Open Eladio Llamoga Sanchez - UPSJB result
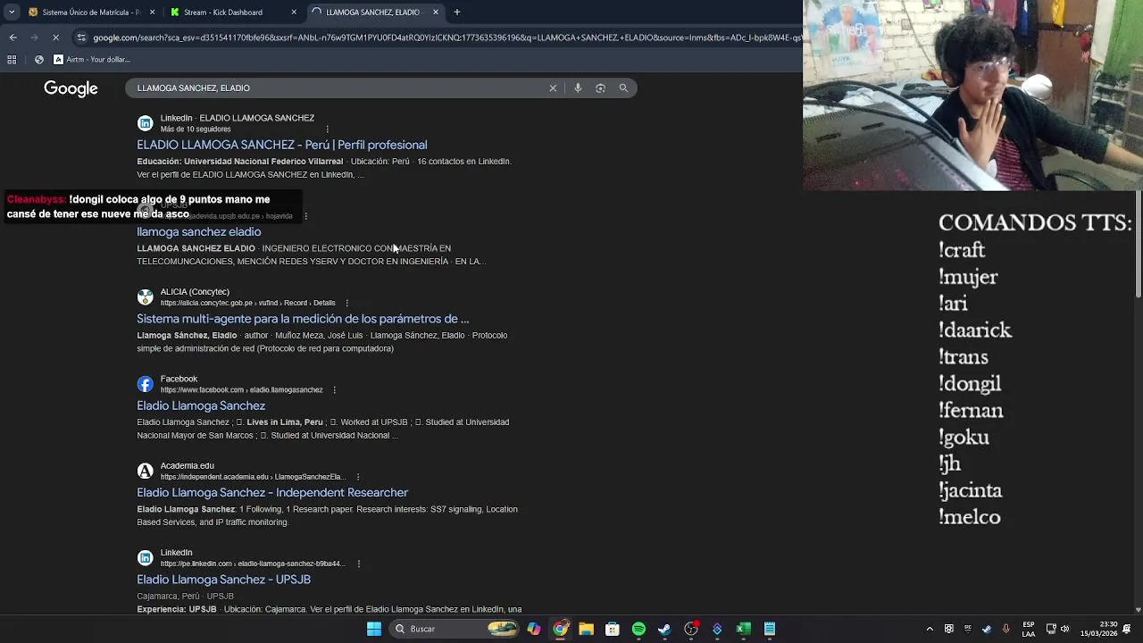Screen dimensions: 1143x643 223,580
